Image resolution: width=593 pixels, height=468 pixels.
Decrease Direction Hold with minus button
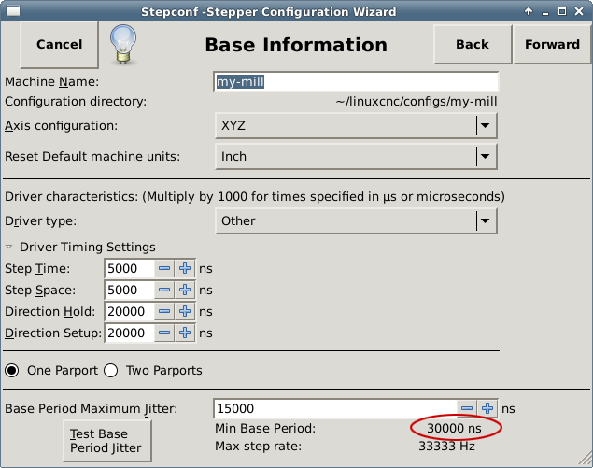164,312
